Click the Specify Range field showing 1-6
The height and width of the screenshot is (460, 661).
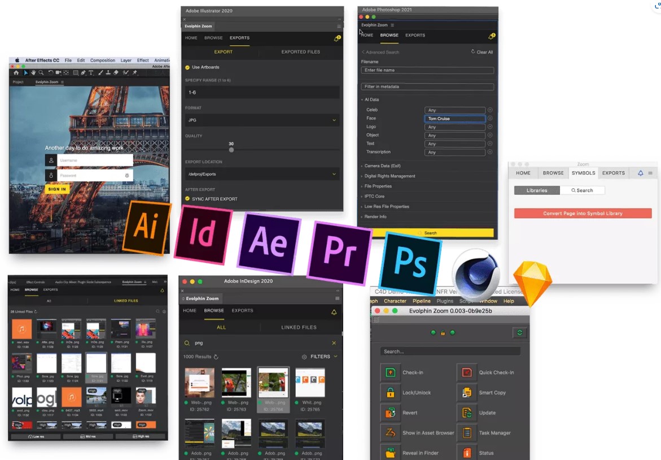tap(262, 92)
